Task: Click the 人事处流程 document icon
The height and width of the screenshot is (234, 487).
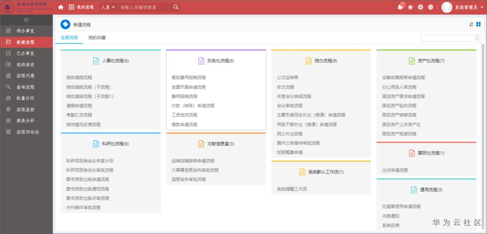Action: coord(96,61)
